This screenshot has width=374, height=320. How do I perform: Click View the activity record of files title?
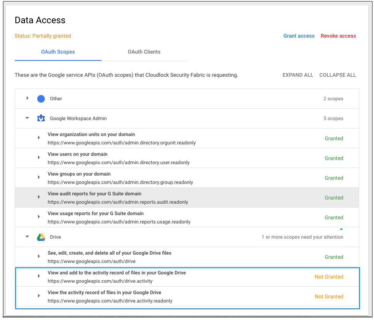105,293
